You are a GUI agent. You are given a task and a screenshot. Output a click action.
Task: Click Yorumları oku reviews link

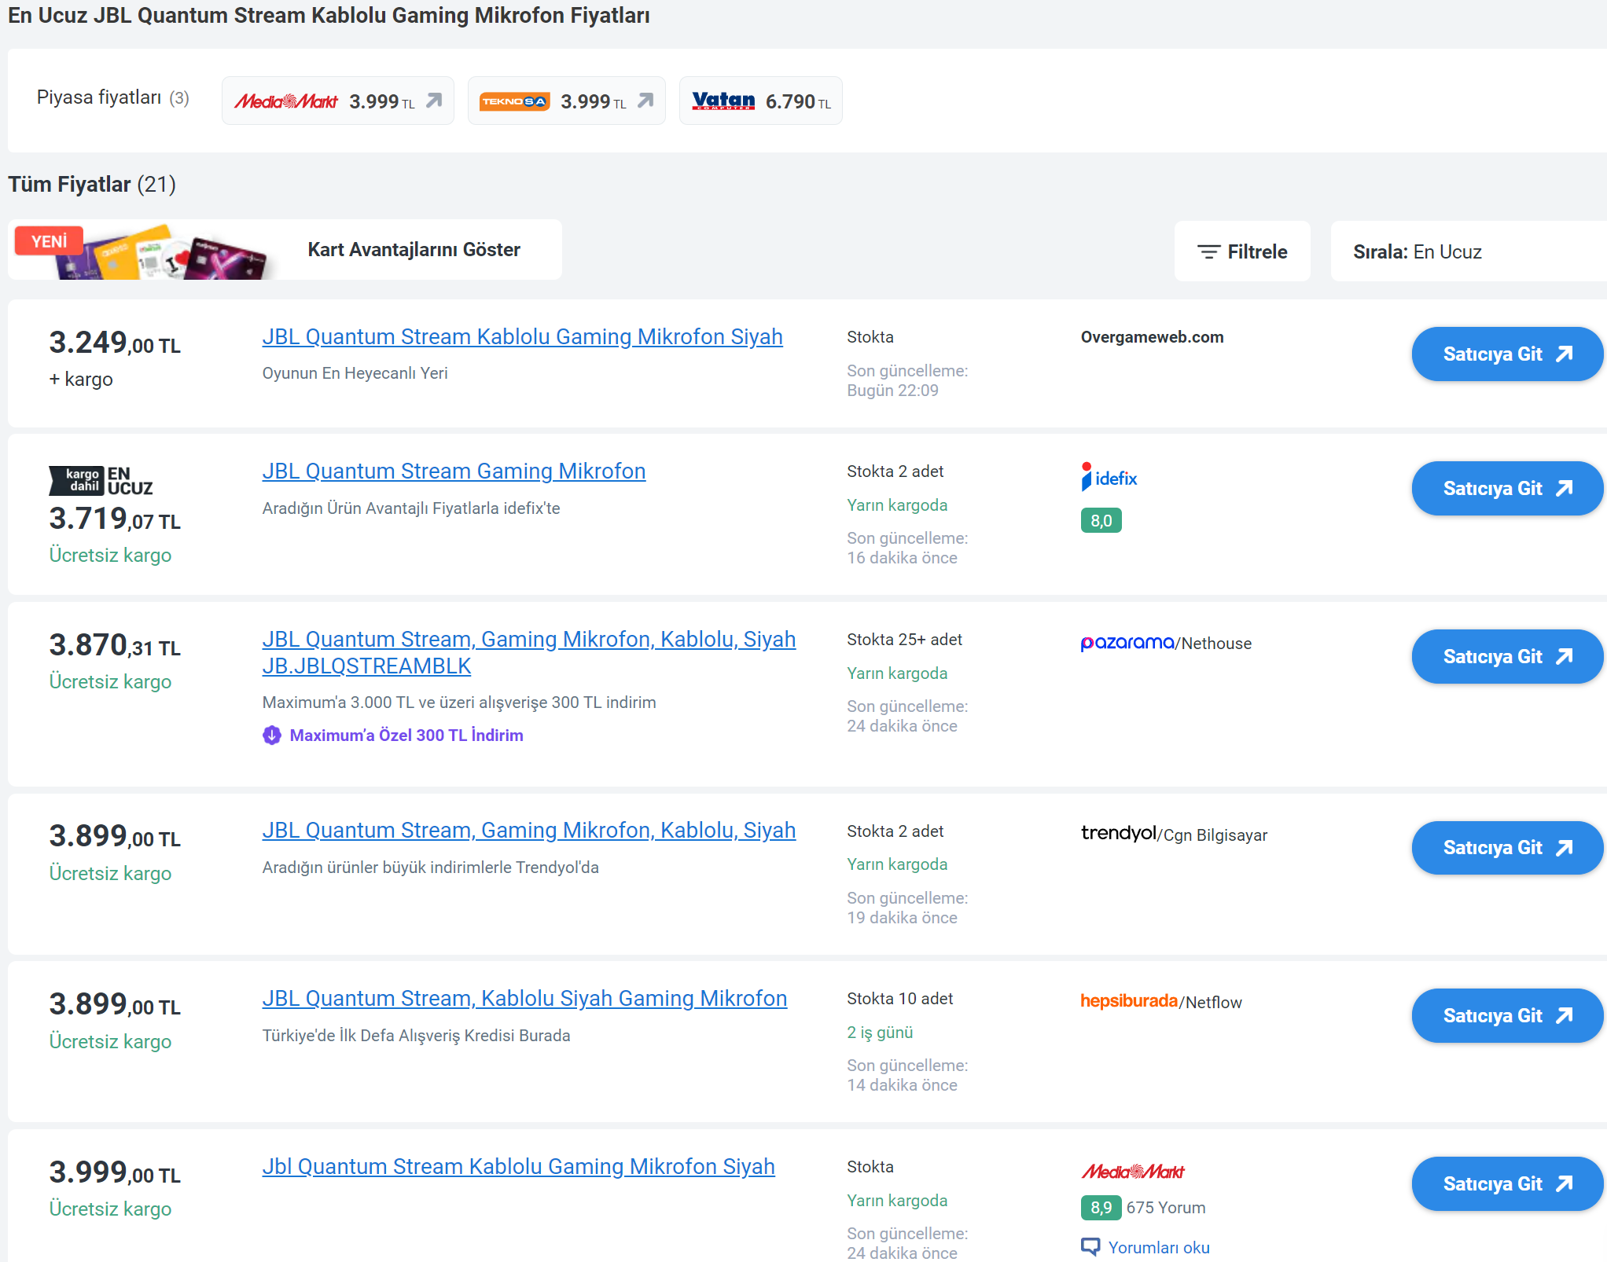1158,1247
